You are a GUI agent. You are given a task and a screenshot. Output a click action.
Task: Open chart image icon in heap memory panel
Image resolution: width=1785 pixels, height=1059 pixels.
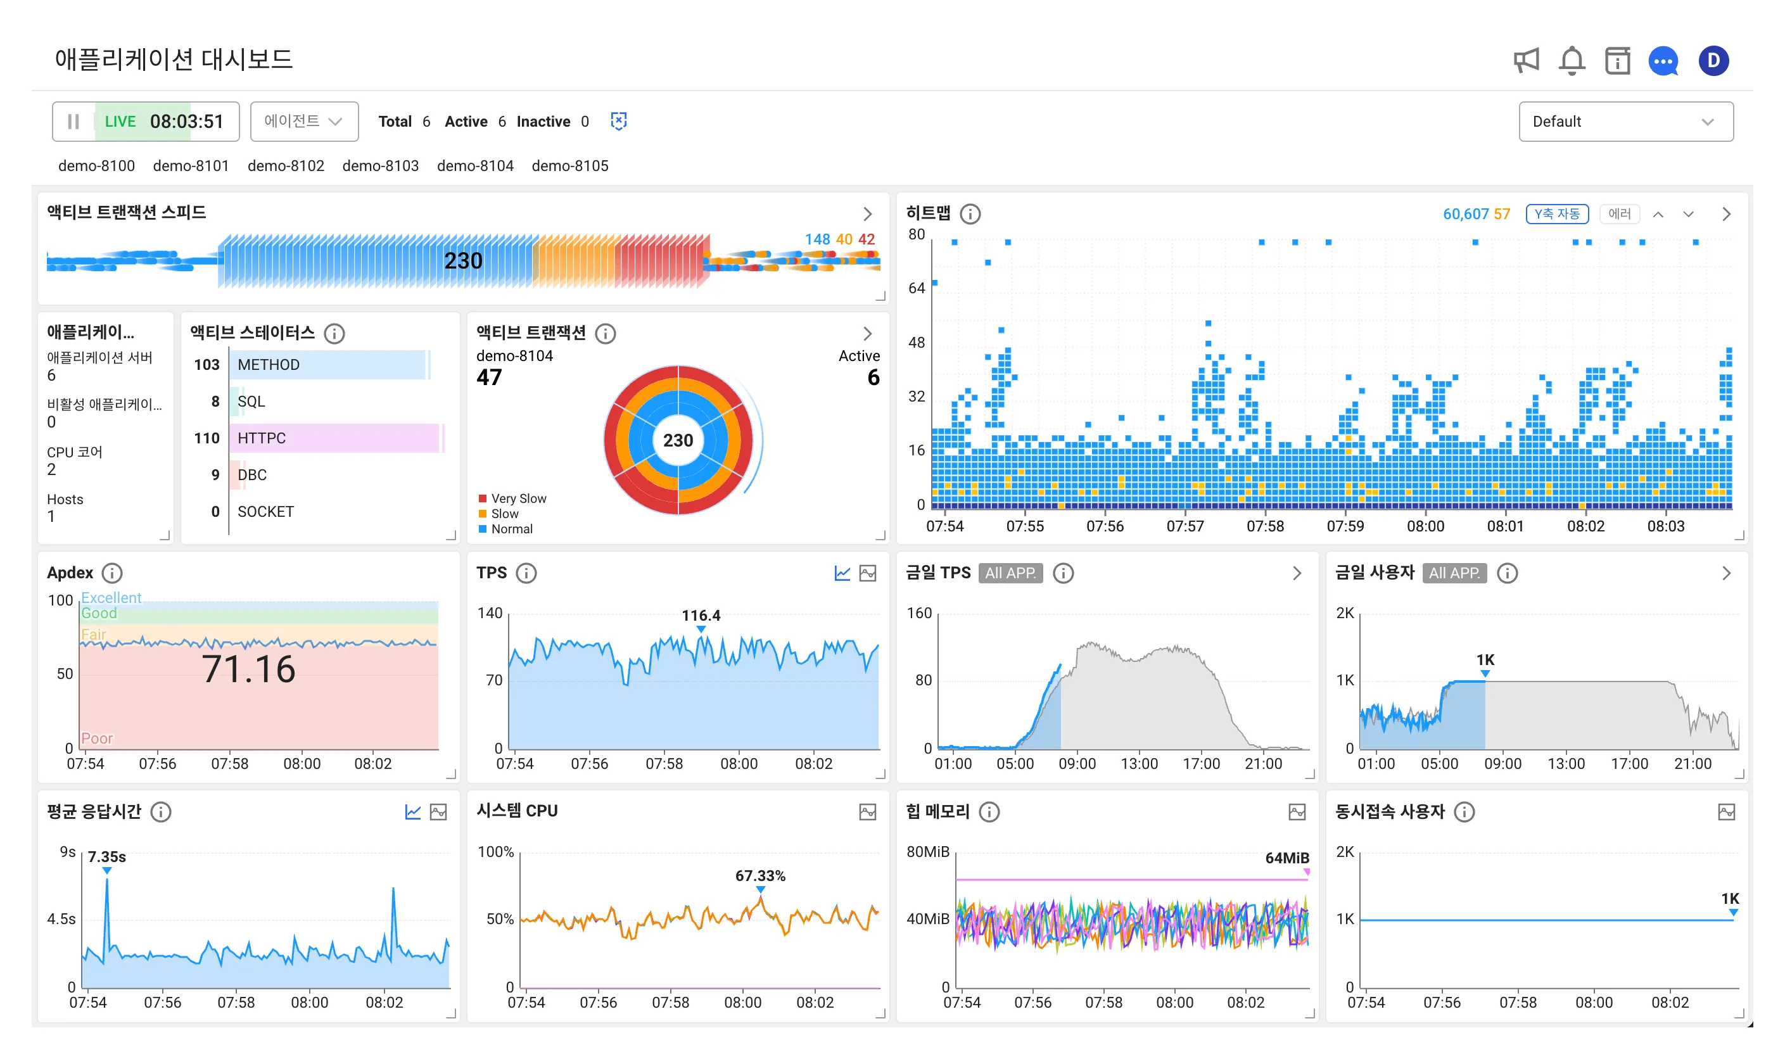tap(1296, 811)
